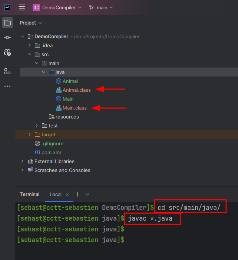Close the Local terminal tab

tap(67, 195)
